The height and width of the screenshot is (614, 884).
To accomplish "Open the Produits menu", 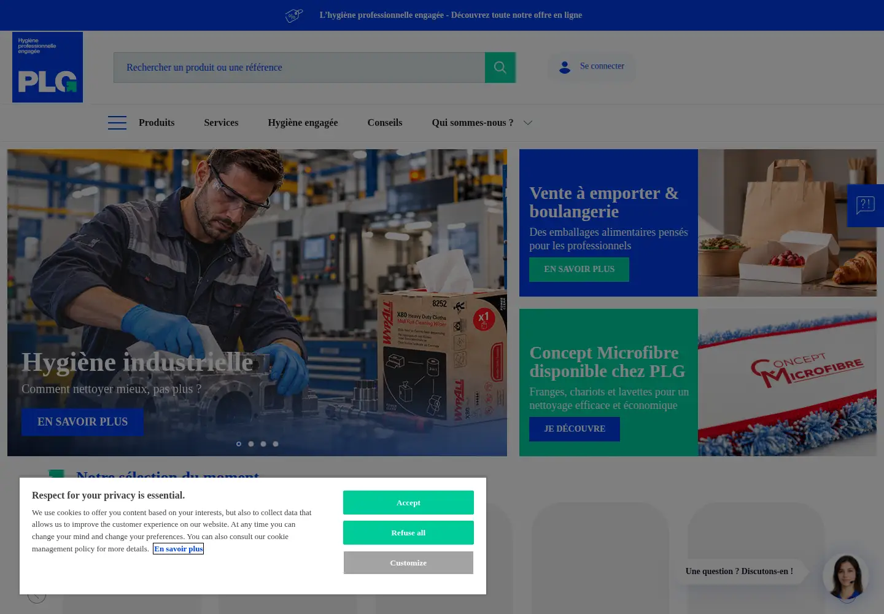I will pos(157,123).
